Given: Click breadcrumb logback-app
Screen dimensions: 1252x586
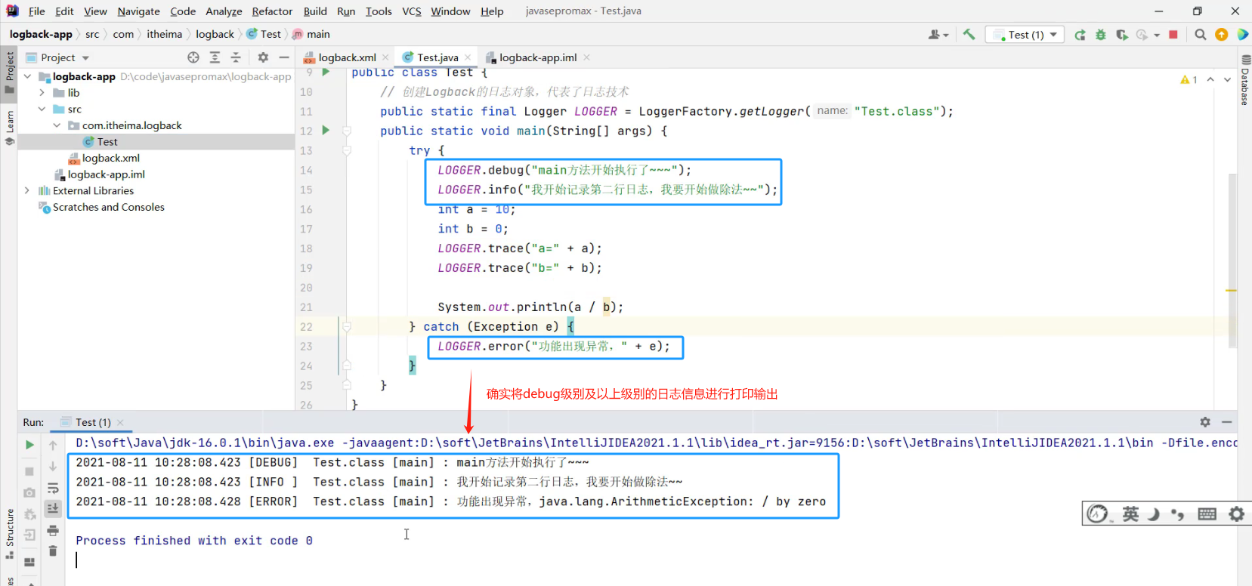Looking at the screenshot, I should (x=41, y=34).
